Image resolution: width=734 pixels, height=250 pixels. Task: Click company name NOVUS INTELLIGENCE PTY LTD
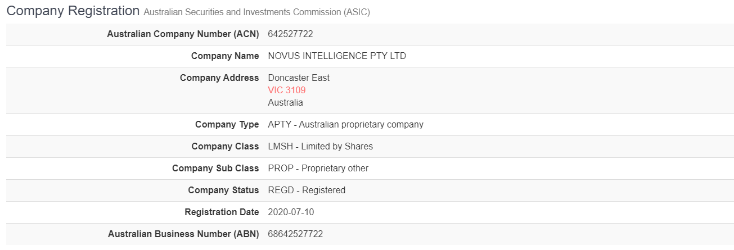coord(337,56)
